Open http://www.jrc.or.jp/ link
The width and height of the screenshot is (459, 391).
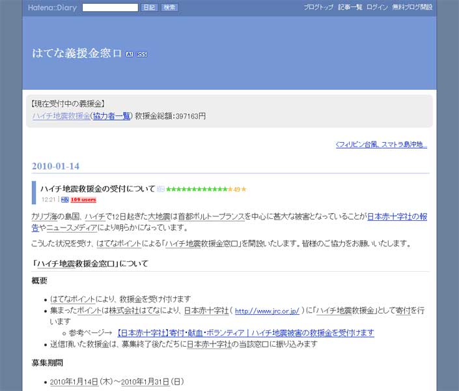pyautogui.click(x=267, y=311)
